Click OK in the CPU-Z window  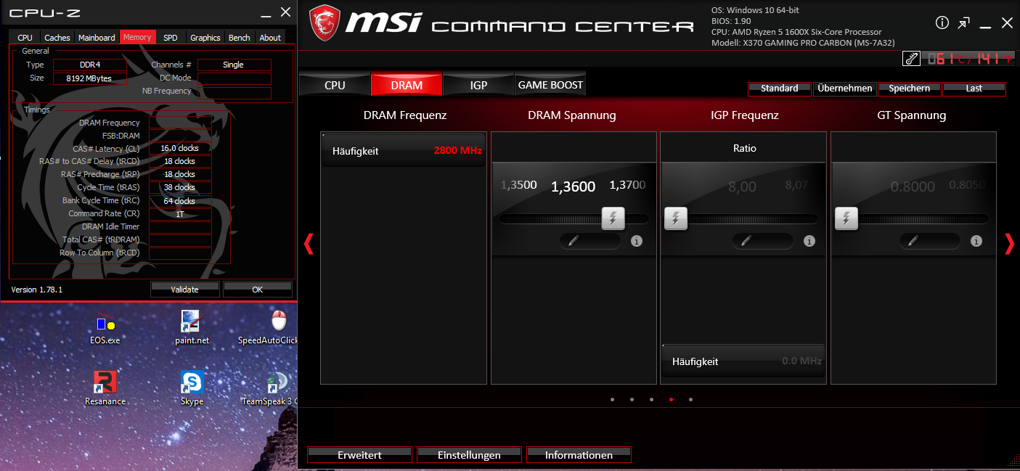point(258,289)
